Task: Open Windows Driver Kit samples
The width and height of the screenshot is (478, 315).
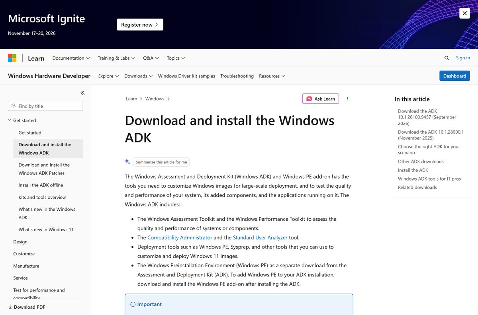Action: [186, 76]
